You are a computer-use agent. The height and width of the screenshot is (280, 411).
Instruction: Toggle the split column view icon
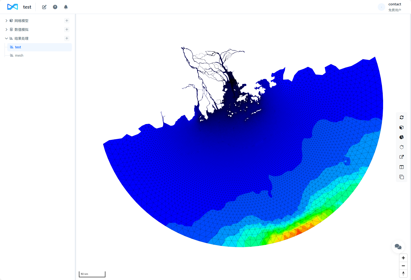click(x=402, y=167)
